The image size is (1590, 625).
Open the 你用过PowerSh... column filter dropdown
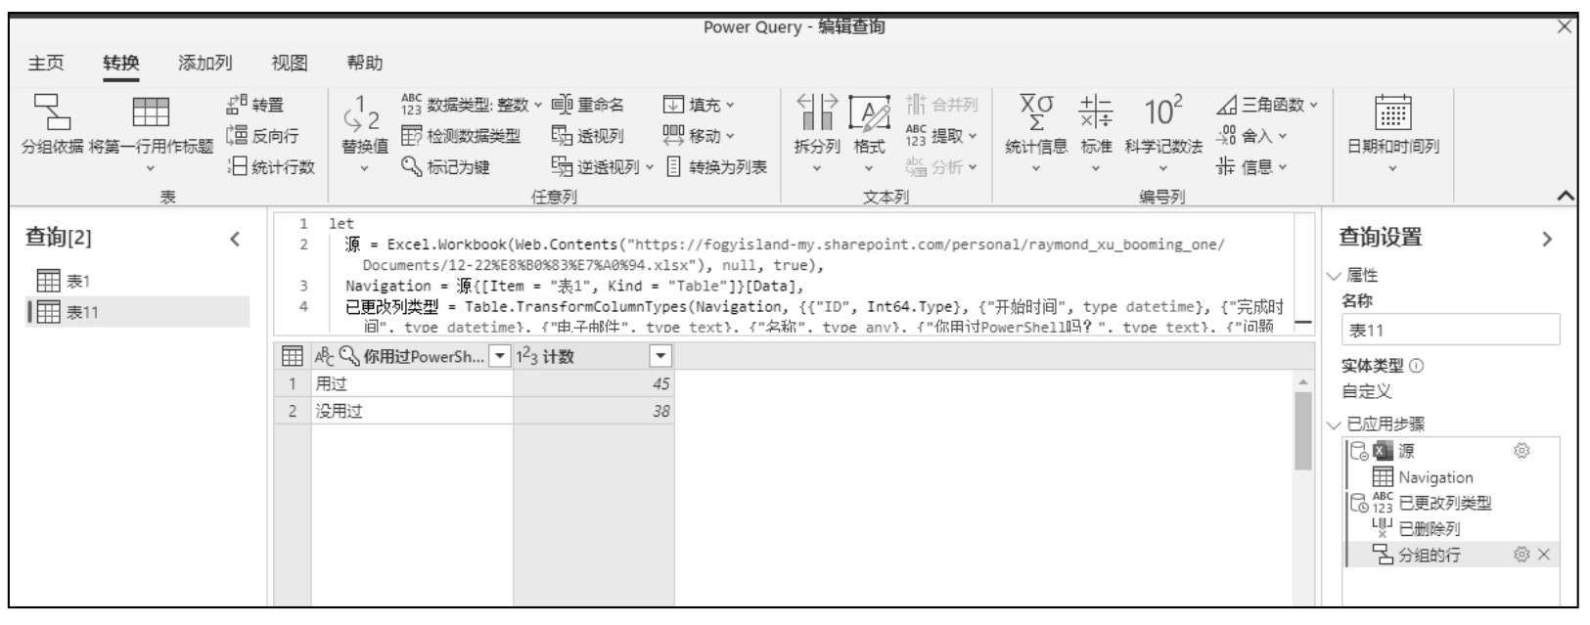(501, 357)
